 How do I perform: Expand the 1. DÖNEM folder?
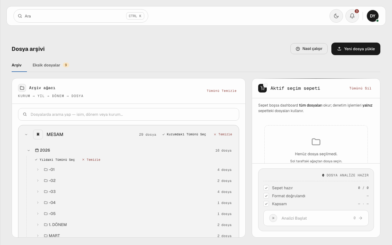point(38,225)
